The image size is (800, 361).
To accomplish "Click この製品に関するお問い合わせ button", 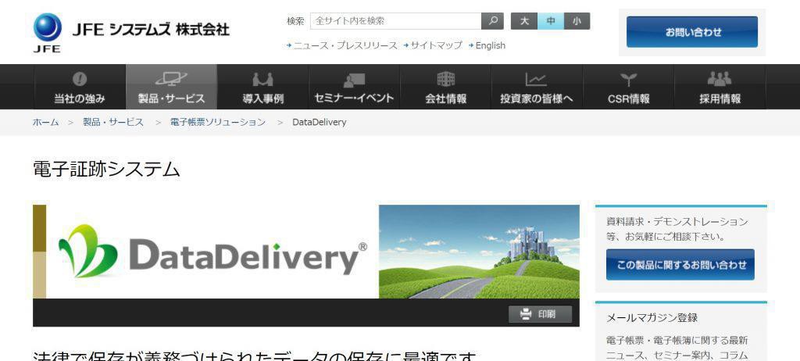I will pos(680,264).
